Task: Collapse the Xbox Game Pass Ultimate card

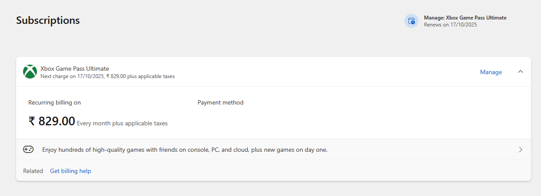Action: [x=521, y=72]
